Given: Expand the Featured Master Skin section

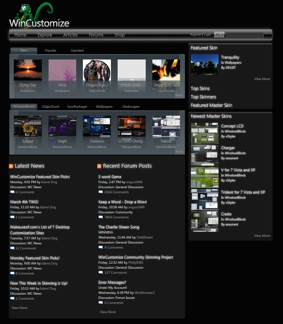Looking at the screenshot, I should (211, 105).
